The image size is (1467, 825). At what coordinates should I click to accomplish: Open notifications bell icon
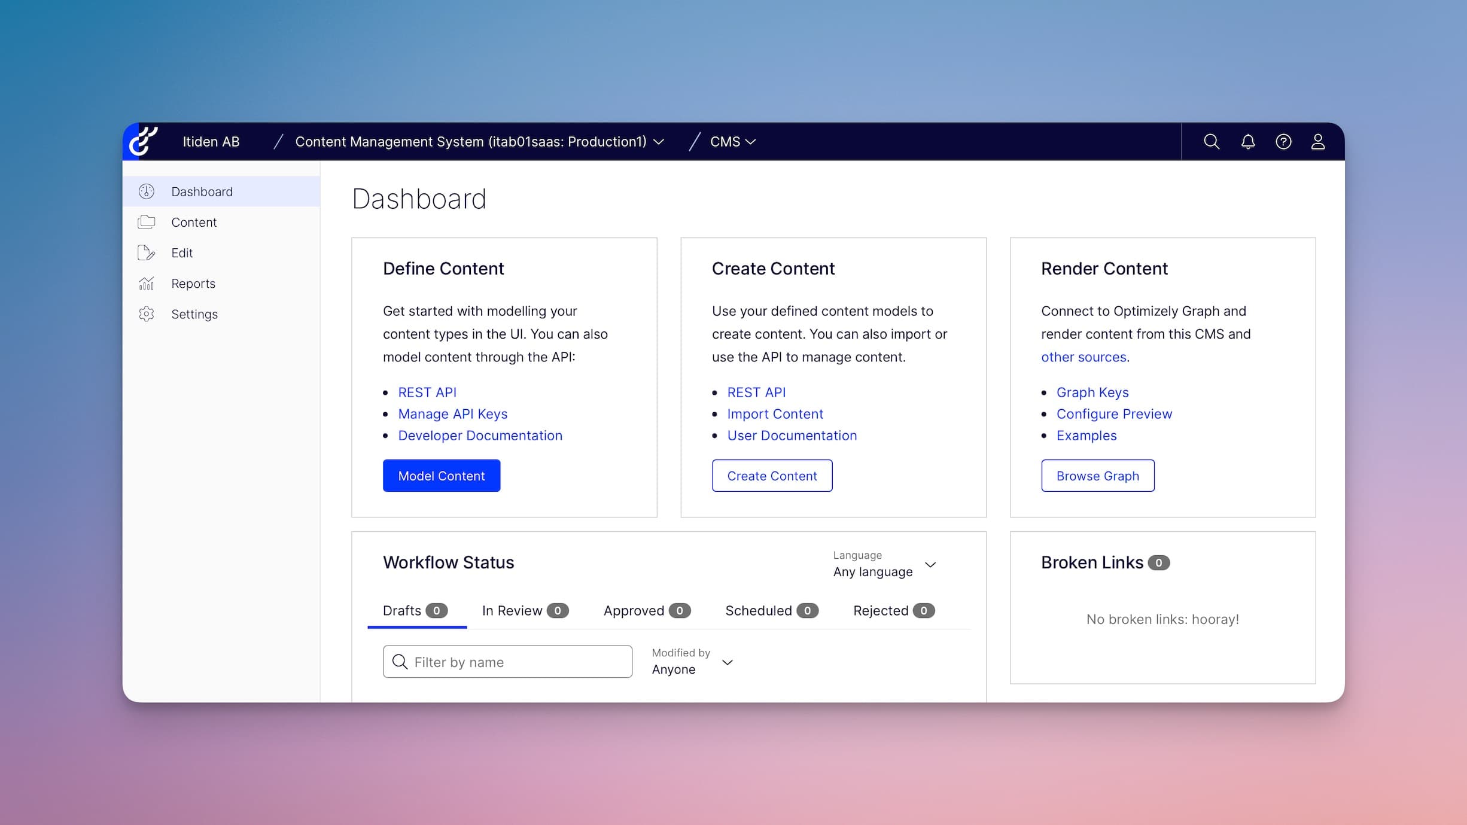pyautogui.click(x=1247, y=142)
